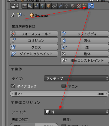Grab the 剛体 panel drag handle
Screen dimensions: 109x126
[107, 70]
